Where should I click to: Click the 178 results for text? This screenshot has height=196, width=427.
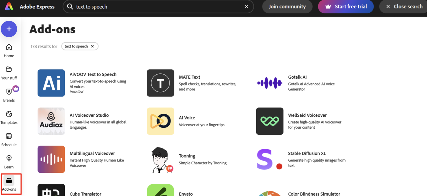[x=44, y=46]
